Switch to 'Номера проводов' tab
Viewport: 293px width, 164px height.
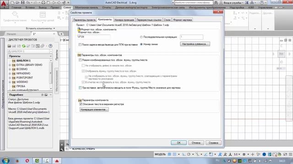click(124, 20)
